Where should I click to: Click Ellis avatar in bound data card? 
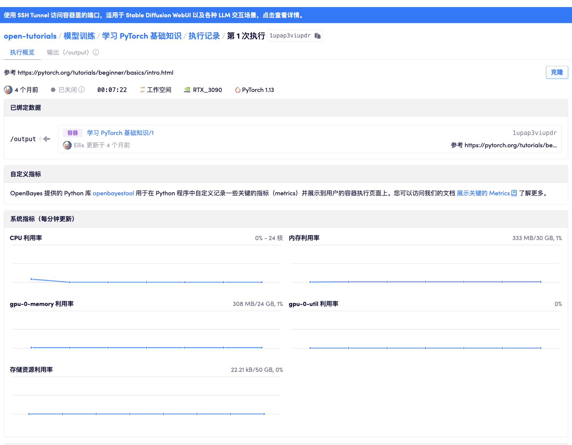tap(67, 145)
